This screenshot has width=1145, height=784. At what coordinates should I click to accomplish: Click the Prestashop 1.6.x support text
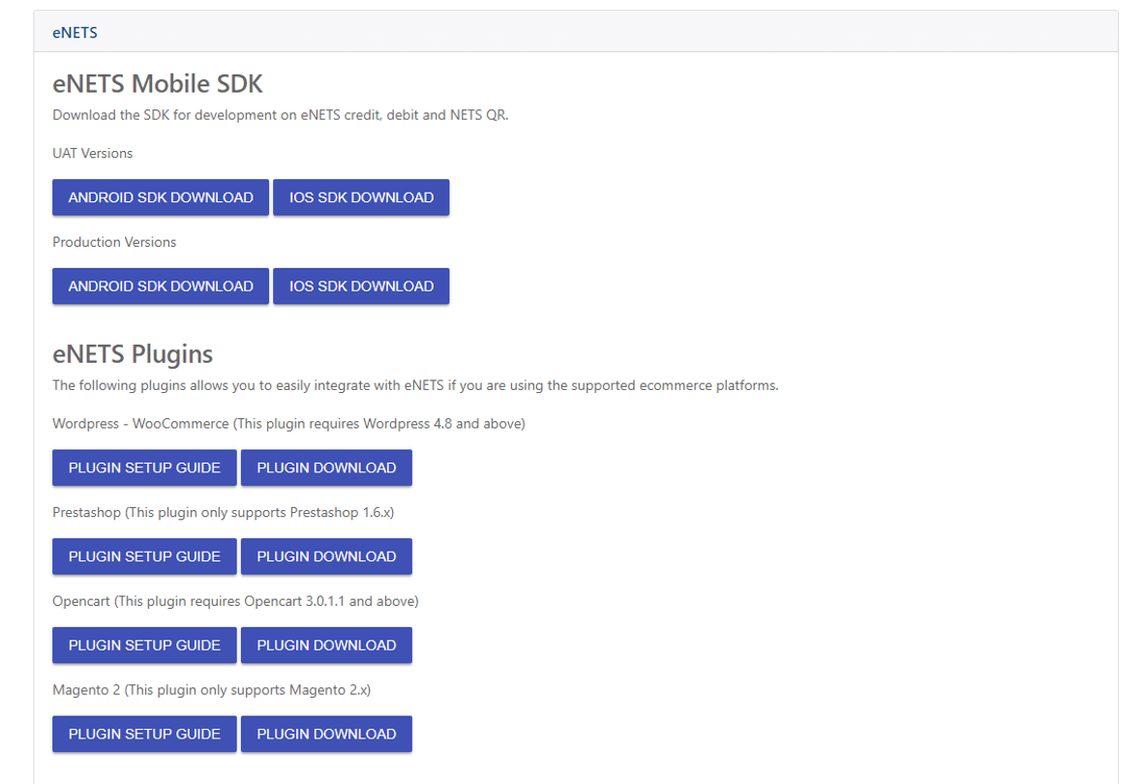[x=224, y=512]
